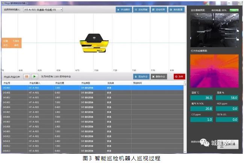Click the battery level indicator bar
This screenshot has width=244, height=167.
pyautogui.click(x=233, y=10)
